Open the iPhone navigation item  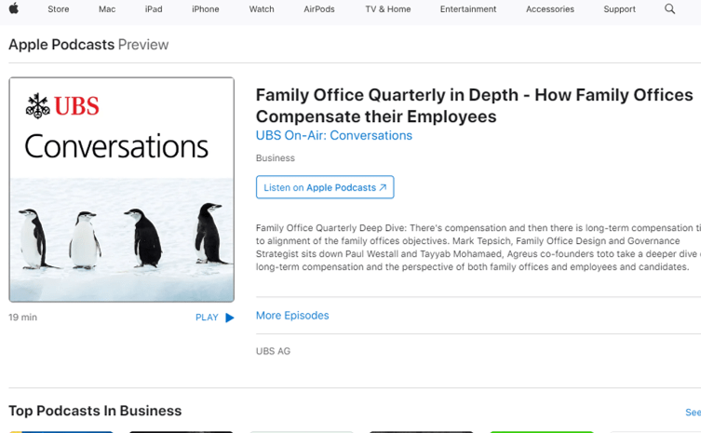(x=205, y=9)
